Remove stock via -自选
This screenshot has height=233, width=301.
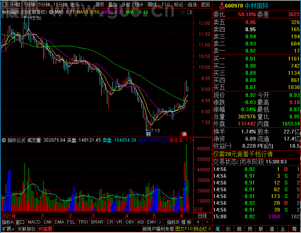[x=192, y=5]
